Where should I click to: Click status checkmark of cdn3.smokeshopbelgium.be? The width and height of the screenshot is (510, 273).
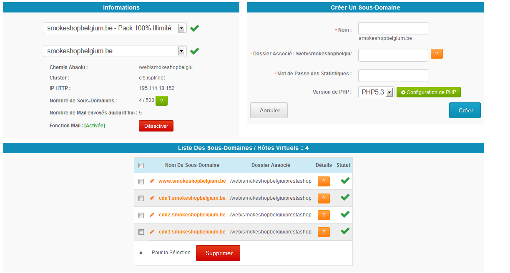(x=345, y=231)
